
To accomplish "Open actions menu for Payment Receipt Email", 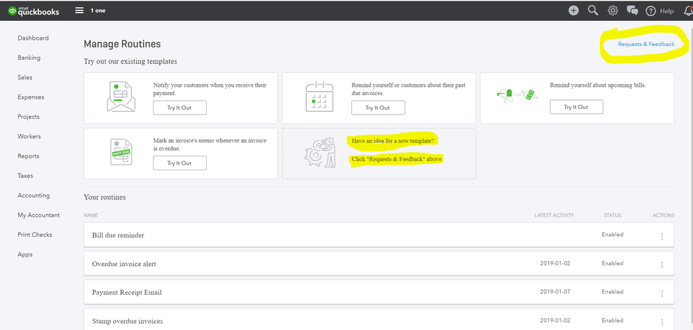I will pos(662,293).
